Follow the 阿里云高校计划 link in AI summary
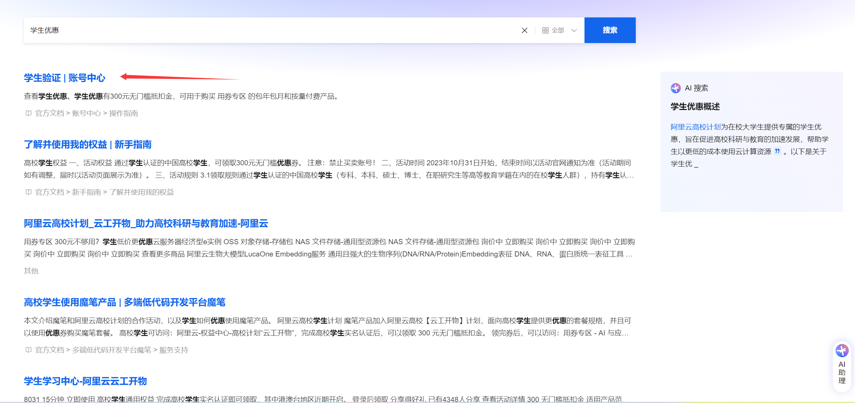This screenshot has height=403, width=855. click(695, 127)
